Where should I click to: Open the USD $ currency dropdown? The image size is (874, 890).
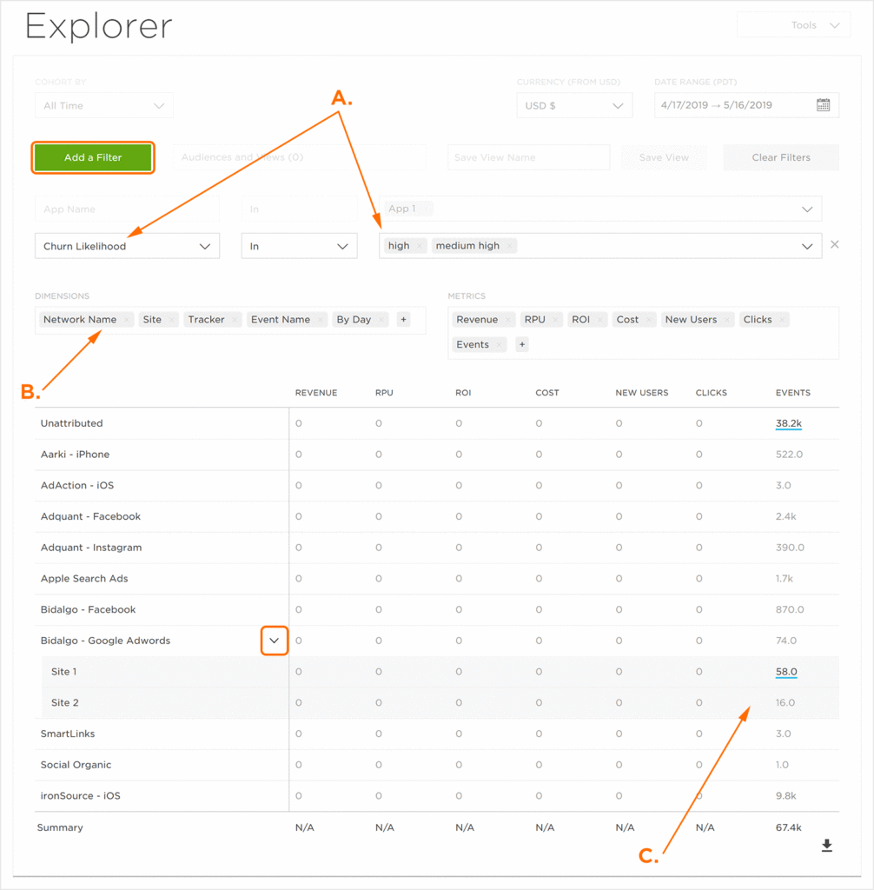574,105
